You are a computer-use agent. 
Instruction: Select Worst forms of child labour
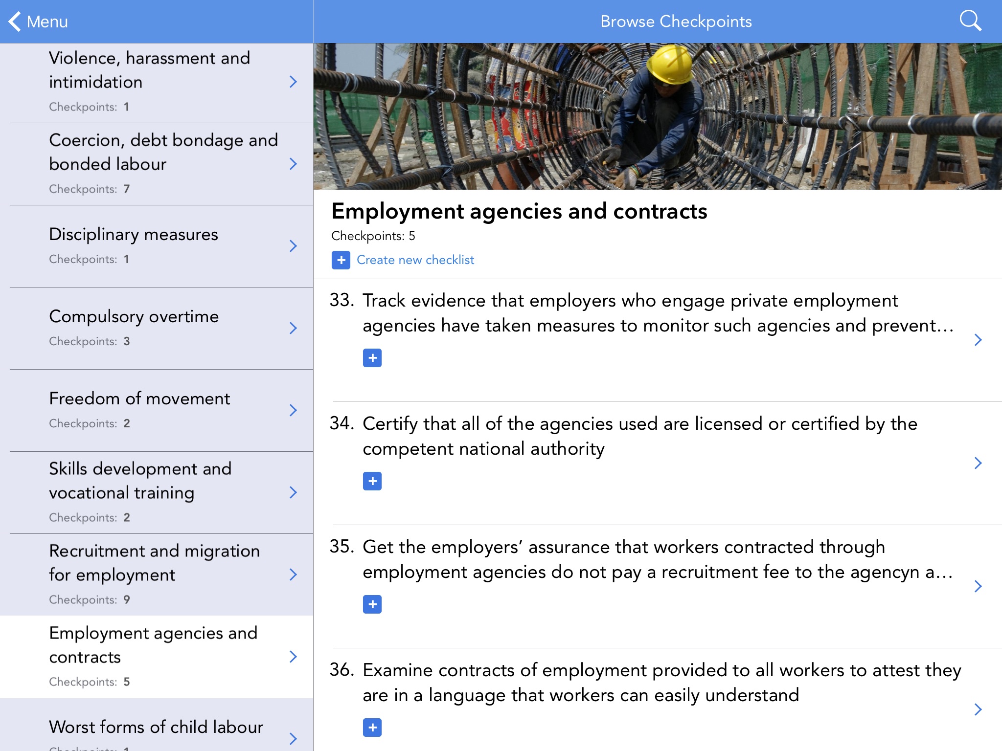(x=157, y=728)
